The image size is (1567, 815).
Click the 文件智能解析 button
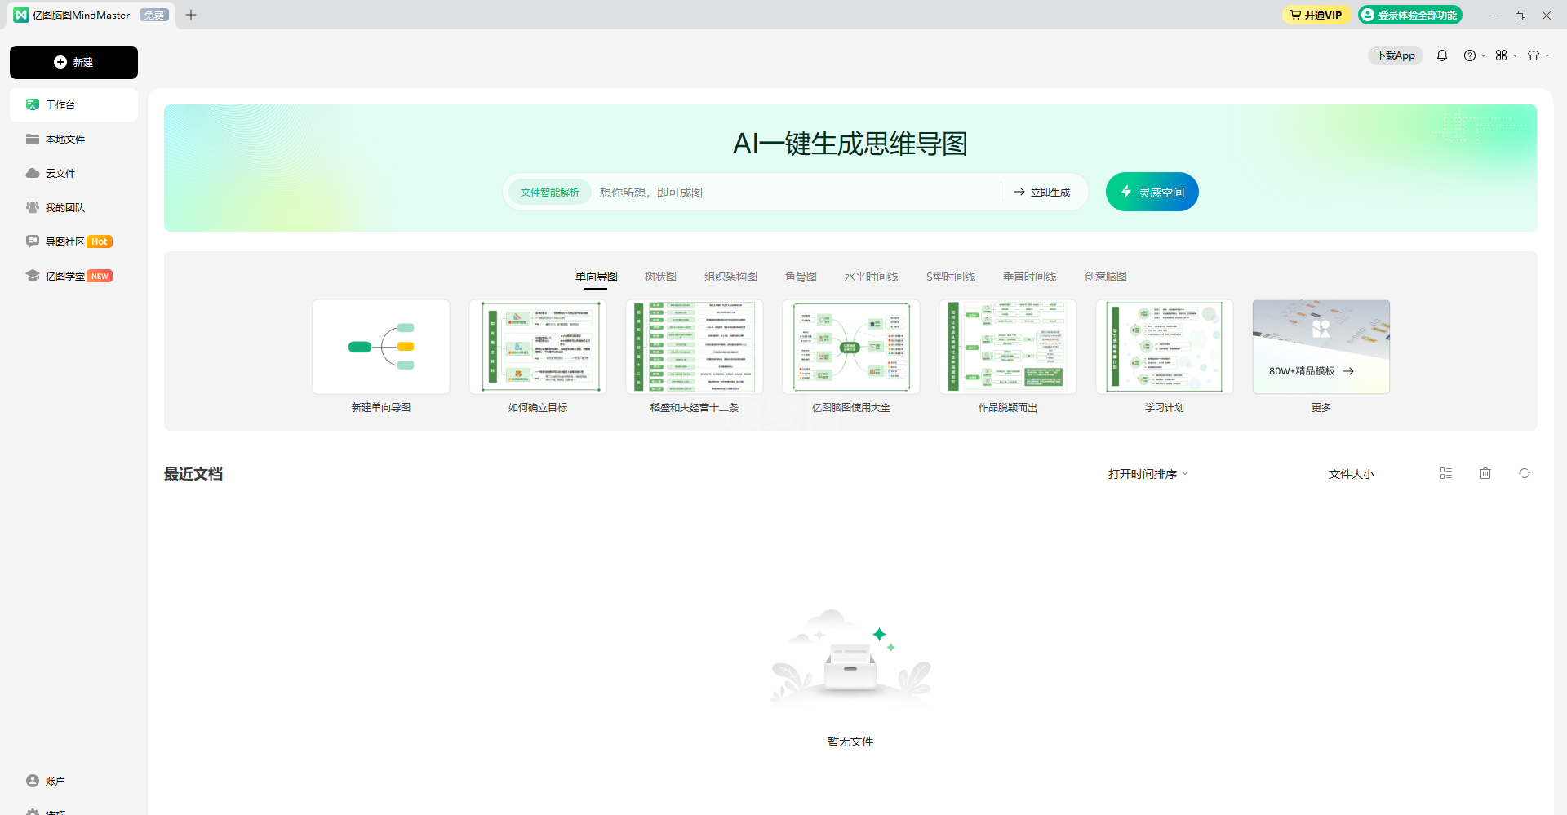click(550, 193)
